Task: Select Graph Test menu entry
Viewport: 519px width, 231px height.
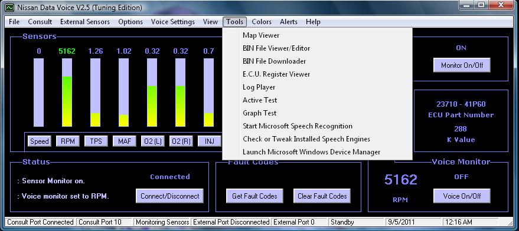Action: 317,113
